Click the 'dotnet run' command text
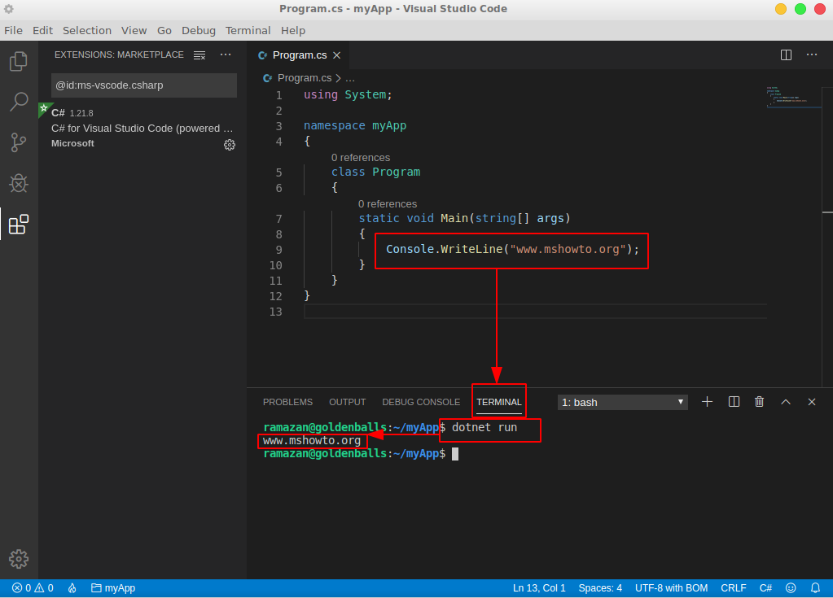Screen dimensions: 833x598 pos(484,427)
